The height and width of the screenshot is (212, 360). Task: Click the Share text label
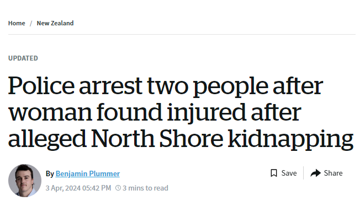point(333,173)
